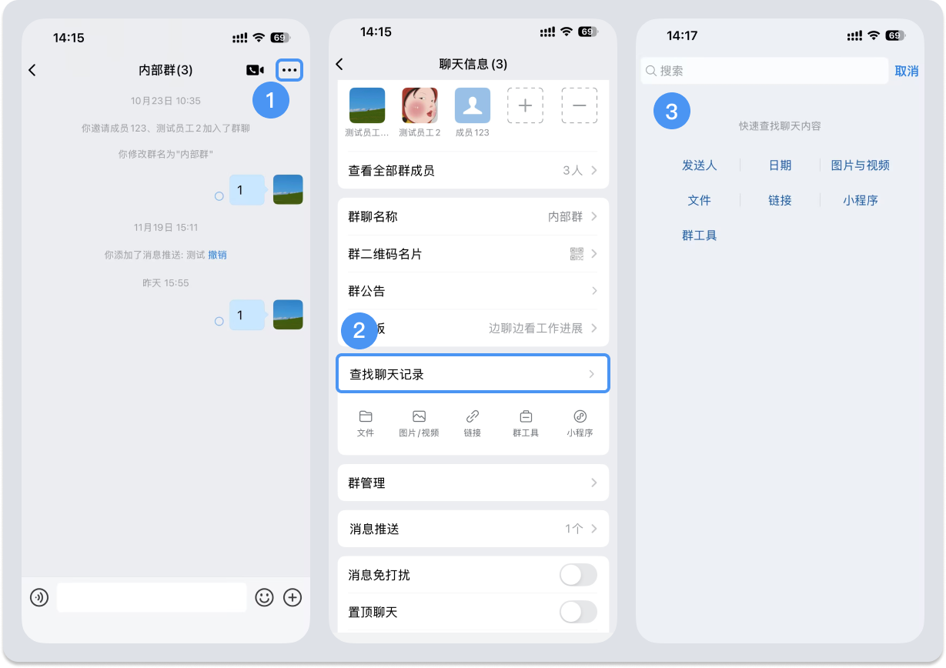Open the 链接 (Links) shortcut icon
This screenshot has height=668, width=946.
point(472,423)
